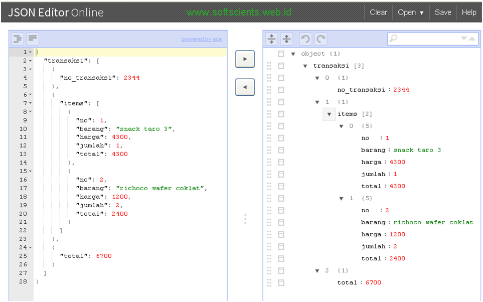Fold code at line 24 arrow

[31, 247]
